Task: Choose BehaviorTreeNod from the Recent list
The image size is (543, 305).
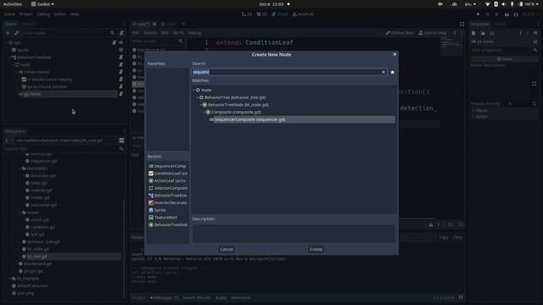Action: click(168, 225)
